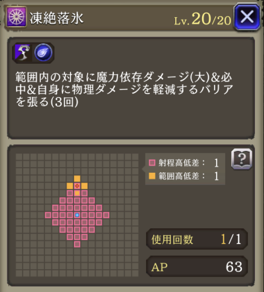Open the help book question-mark icon

click(x=242, y=159)
